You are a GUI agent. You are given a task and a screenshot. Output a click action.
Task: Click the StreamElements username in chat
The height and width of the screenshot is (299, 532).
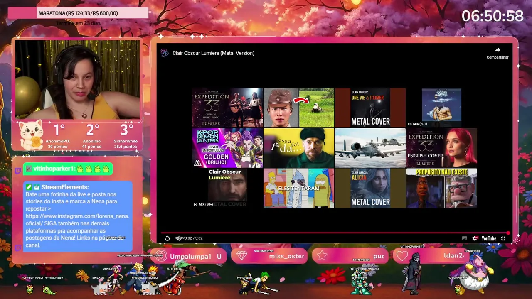[x=65, y=187]
